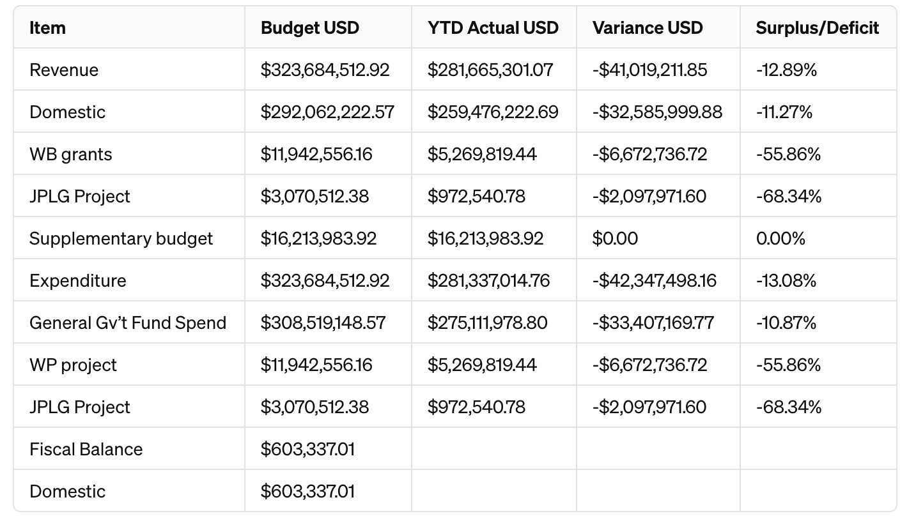Click the $292,062,222.57 budget value
The image size is (900, 516).
327,112
